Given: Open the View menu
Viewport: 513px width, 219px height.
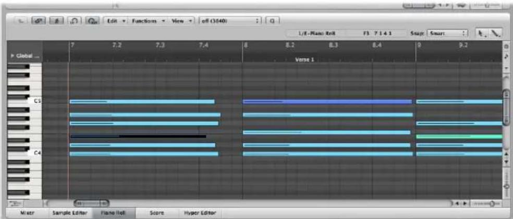Looking at the screenshot, I should click(182, 21).
